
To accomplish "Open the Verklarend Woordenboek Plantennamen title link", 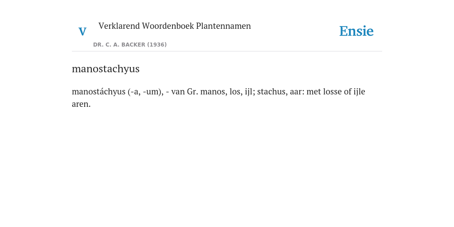I will coord(175,26).
